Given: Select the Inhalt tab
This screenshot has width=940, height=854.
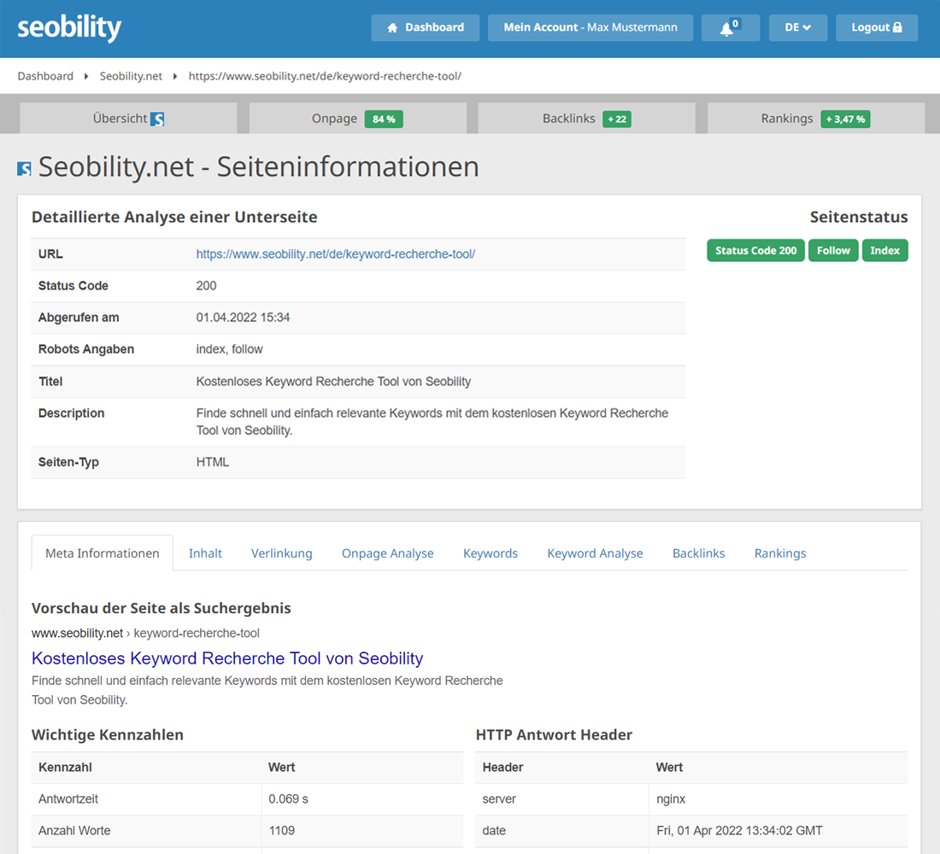Looking at the screenshot, I should click(205, 553).
